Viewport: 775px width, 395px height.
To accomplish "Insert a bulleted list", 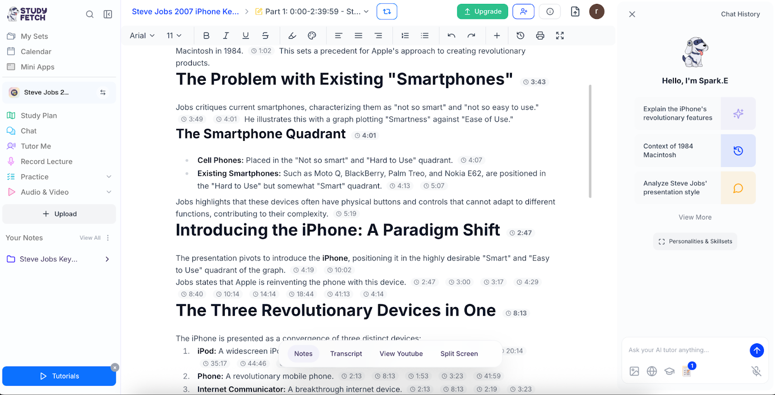I will (425, 35).
